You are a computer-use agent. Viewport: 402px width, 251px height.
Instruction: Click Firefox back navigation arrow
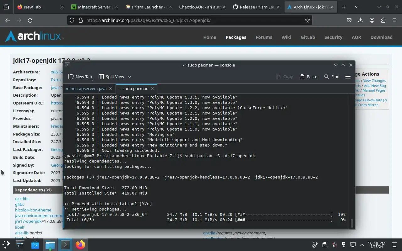click(x=8, y=20)
